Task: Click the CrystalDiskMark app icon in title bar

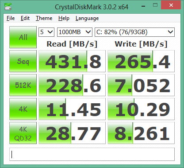Action: point(8,7)
